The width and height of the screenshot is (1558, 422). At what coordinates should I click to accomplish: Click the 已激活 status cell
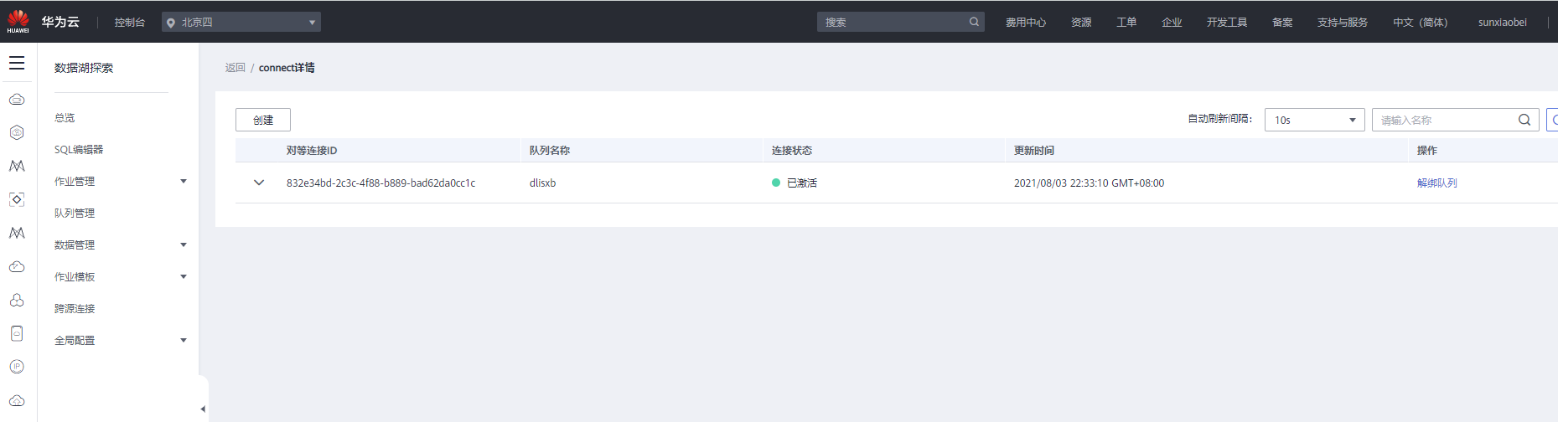click(795, 183)
